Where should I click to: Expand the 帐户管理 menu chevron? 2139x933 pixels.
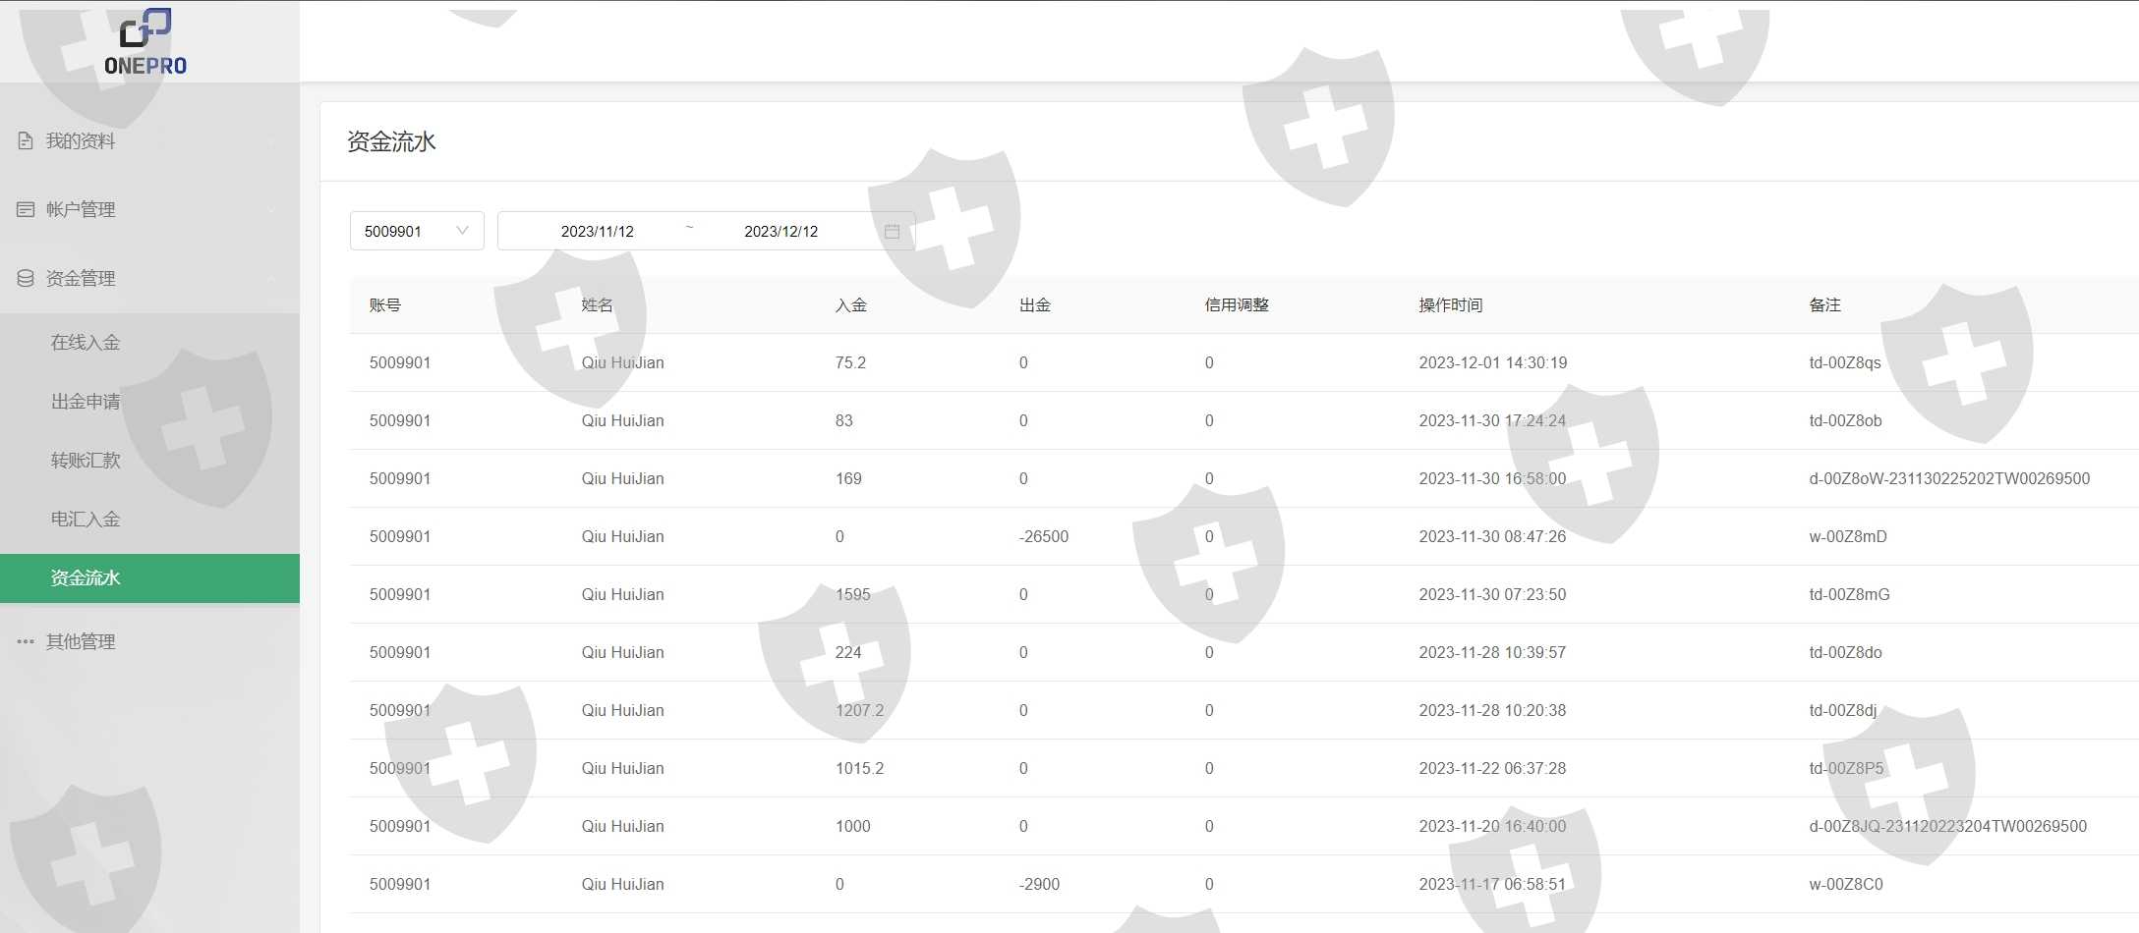pos(270,209)
